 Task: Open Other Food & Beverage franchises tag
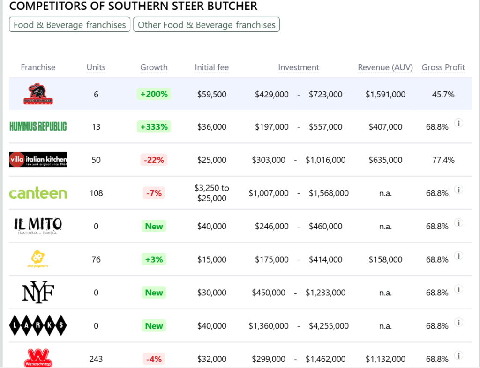coord(206,25)
